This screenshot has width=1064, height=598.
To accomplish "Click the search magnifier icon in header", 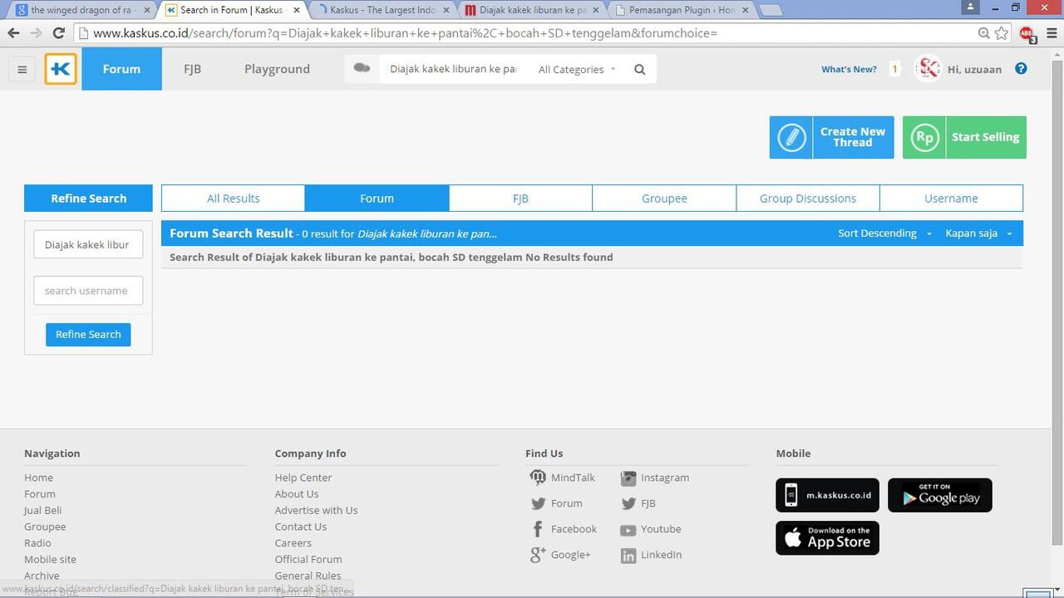I will tap(639, 70).
